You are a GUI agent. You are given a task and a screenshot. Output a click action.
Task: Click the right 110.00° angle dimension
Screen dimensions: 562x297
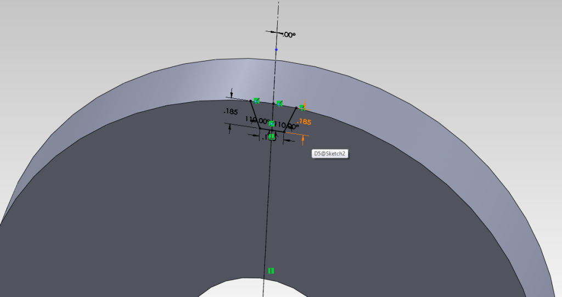[286, 125]
